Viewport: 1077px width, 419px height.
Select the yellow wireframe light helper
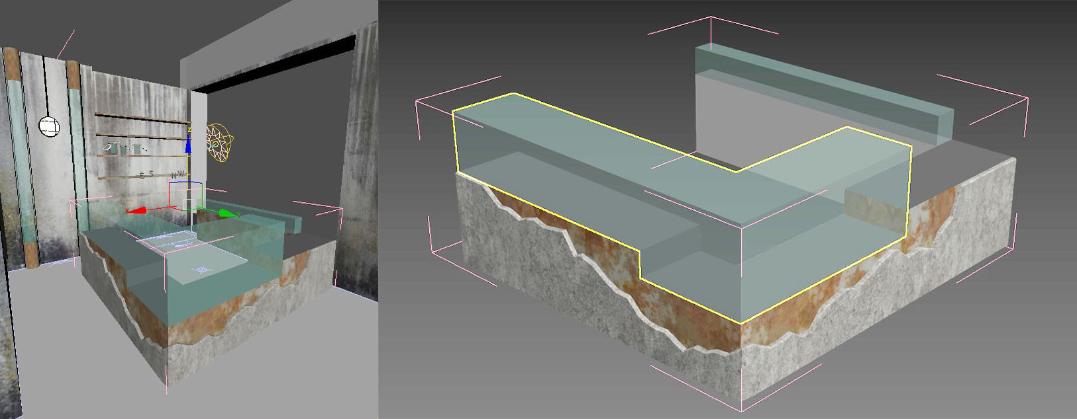click(220, 143)
